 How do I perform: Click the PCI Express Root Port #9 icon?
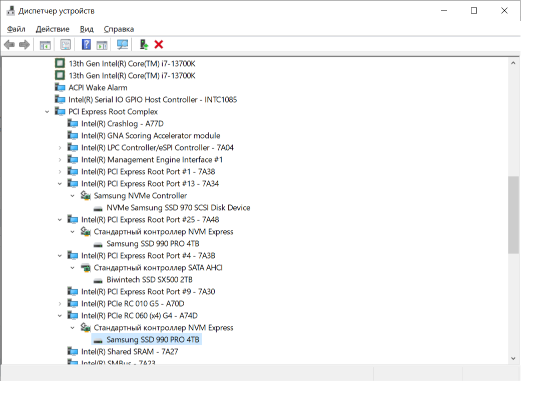(73, 291)
